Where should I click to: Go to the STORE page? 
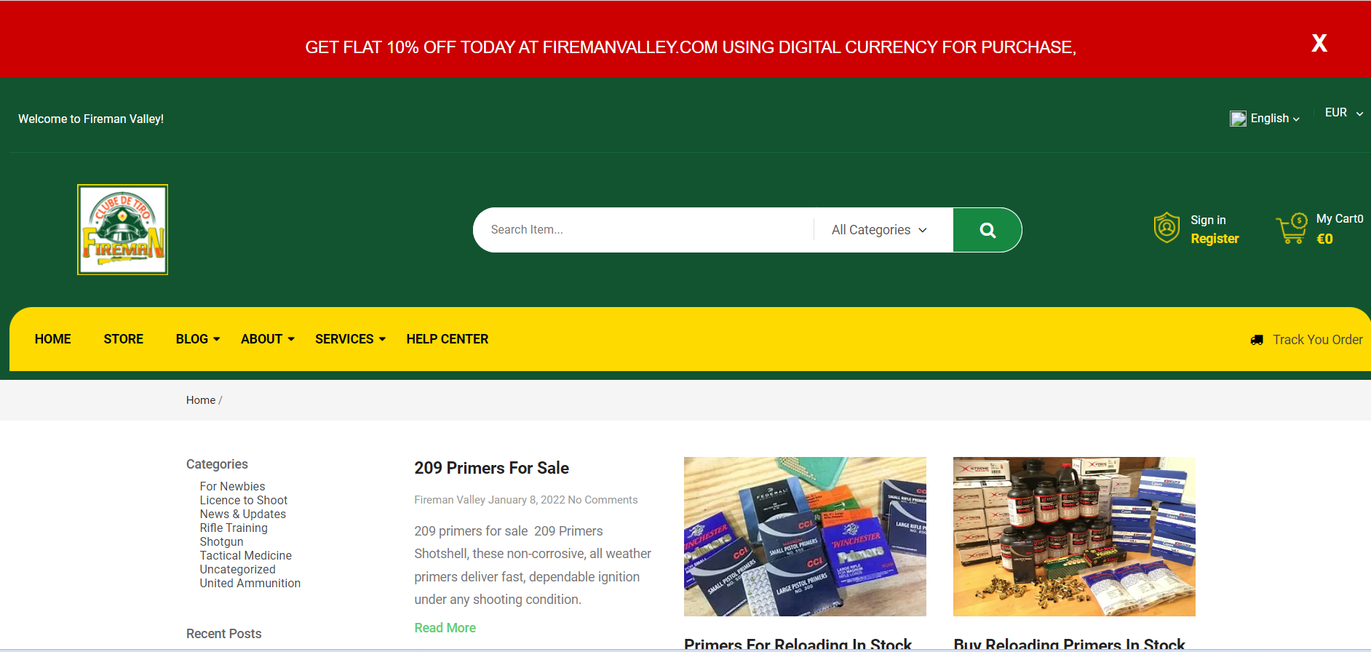[x=124, y=339]
